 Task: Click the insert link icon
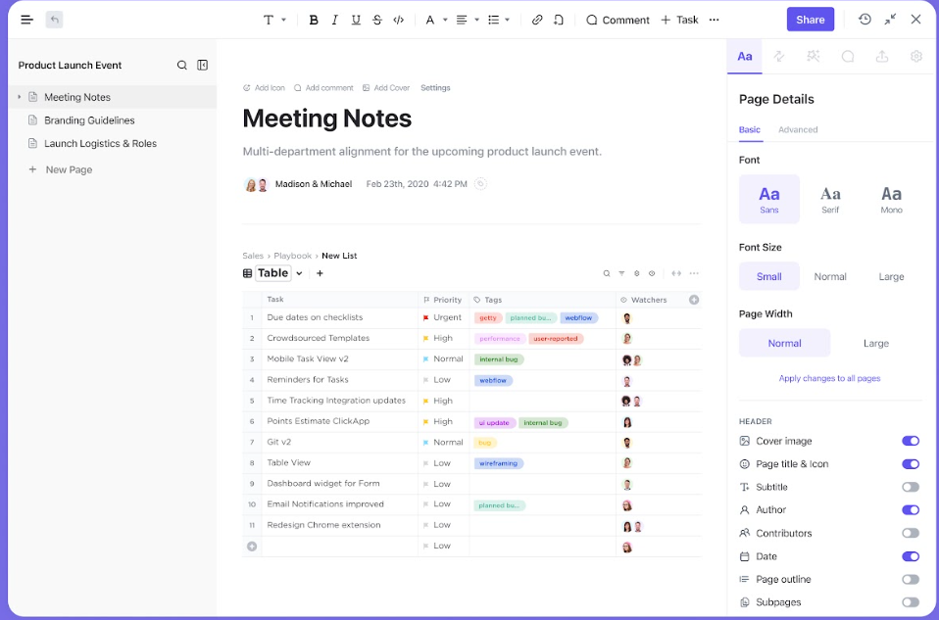537,20
